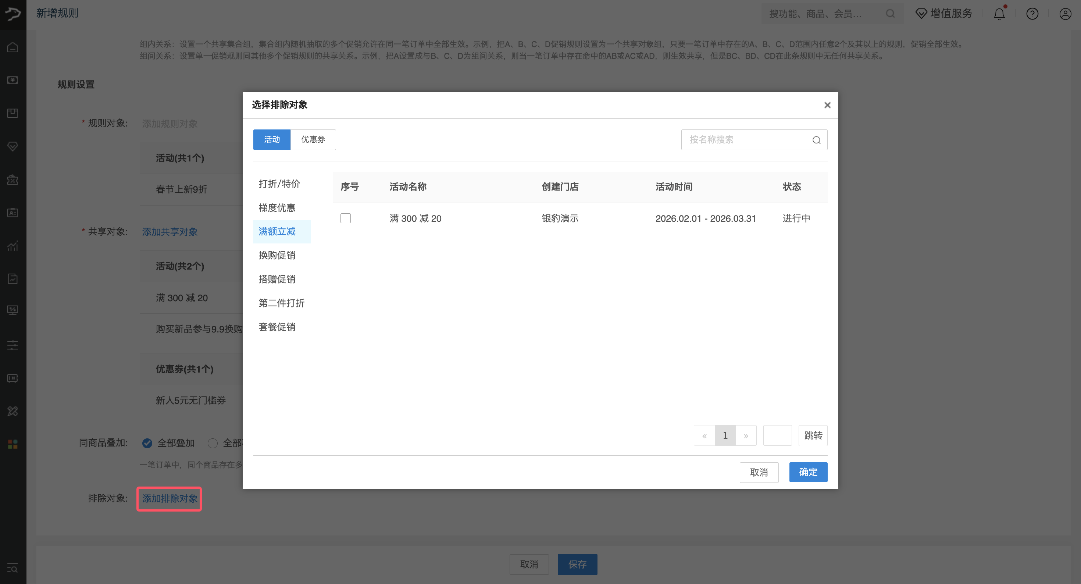This screenshot has width=1081, height=584.
Task: Click the menu search icon at sidebar bottom
Action: tap(13, 568)
